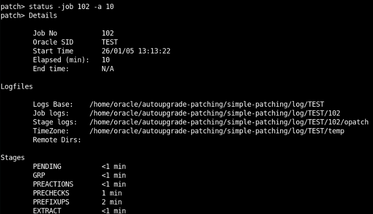
Task: Click the PRECHECKS 1 min duration
Action: (x=112, y=193)
